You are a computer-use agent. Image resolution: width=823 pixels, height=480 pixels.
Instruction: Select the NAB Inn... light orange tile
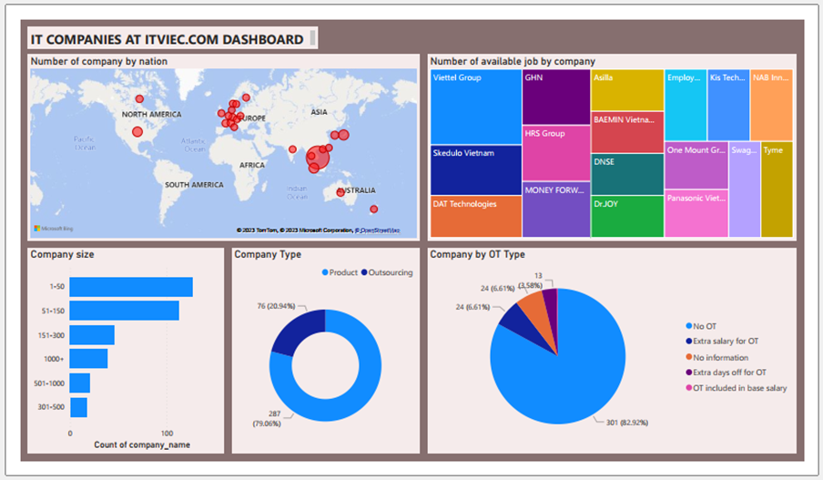point(771,105)
